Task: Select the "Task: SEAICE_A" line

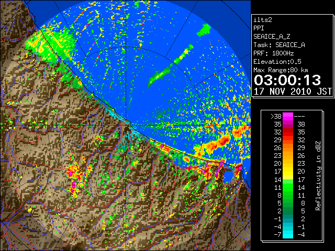Action: tap(279, 45)
